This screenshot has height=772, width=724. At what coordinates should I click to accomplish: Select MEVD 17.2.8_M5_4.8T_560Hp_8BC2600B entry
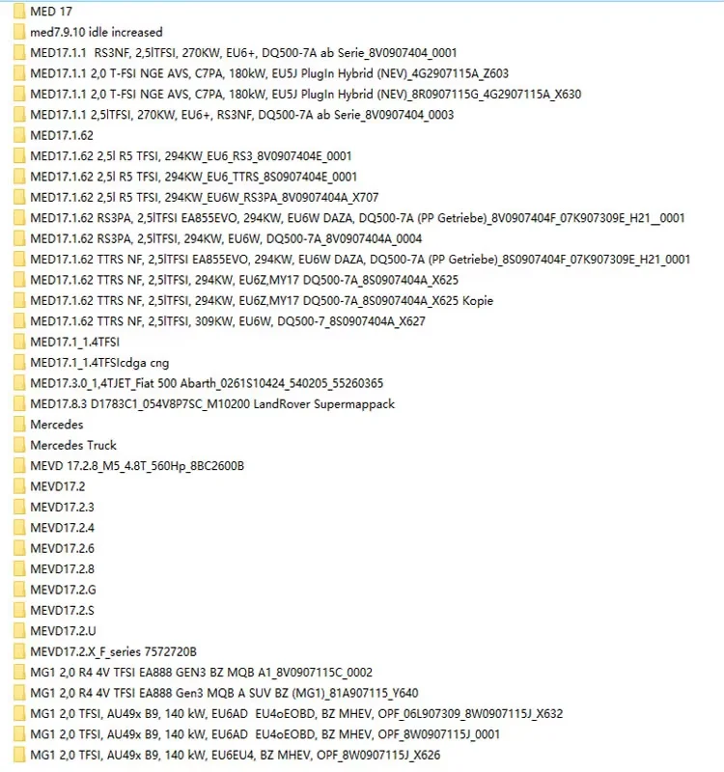tap(137, 466)
